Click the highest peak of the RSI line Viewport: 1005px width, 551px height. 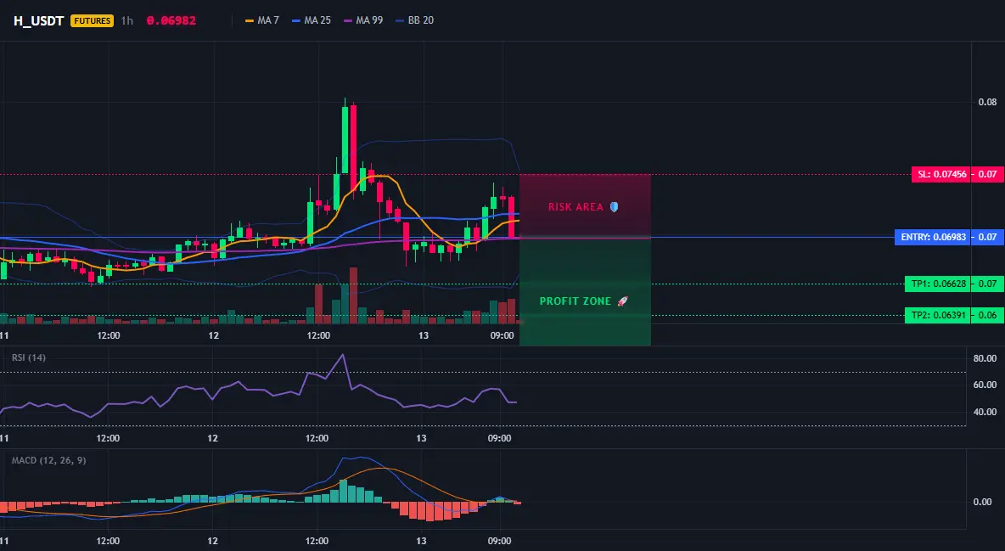pyautogui.click(x=343, y=355)
